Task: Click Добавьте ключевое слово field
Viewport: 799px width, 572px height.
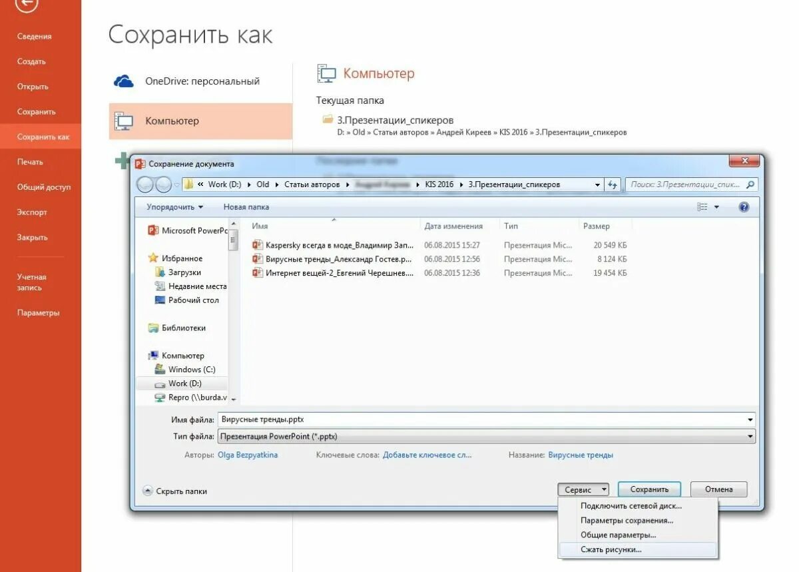Action: click(427, 455)
